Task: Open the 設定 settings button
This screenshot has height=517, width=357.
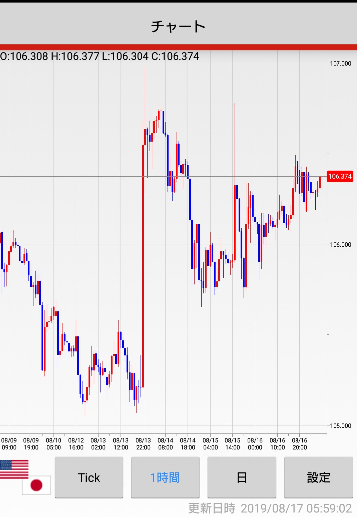Action: (x=318, y=477)
